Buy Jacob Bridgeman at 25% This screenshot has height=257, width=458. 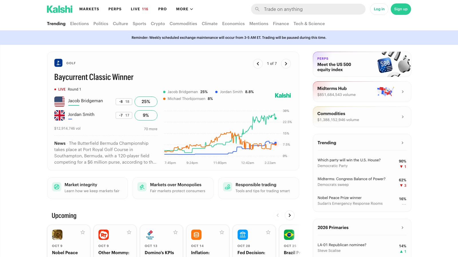tap(146, 102)
